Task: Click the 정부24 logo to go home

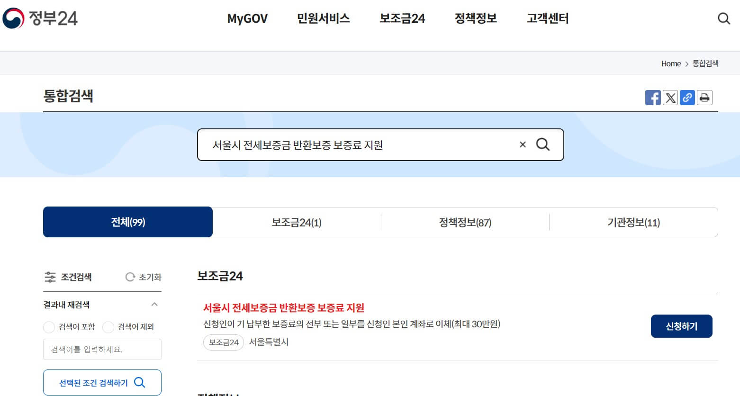Action: [40, 18]
